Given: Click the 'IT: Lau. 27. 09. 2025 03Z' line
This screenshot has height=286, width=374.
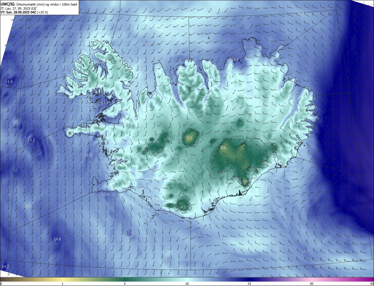Looking at the screenshot, I should tap(18, 8).
